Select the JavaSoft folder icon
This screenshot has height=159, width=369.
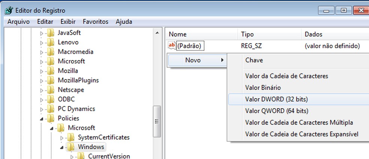51,33
